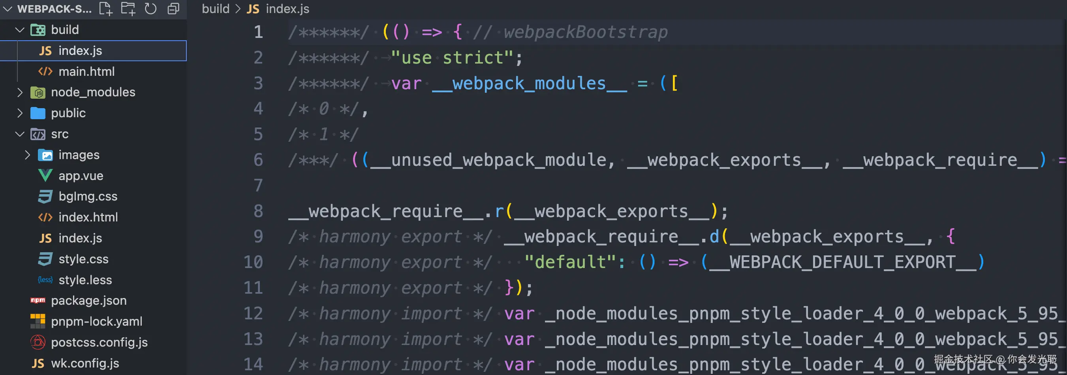
Task: Expand the node_modules folder chevron
Action: (19, 92)
